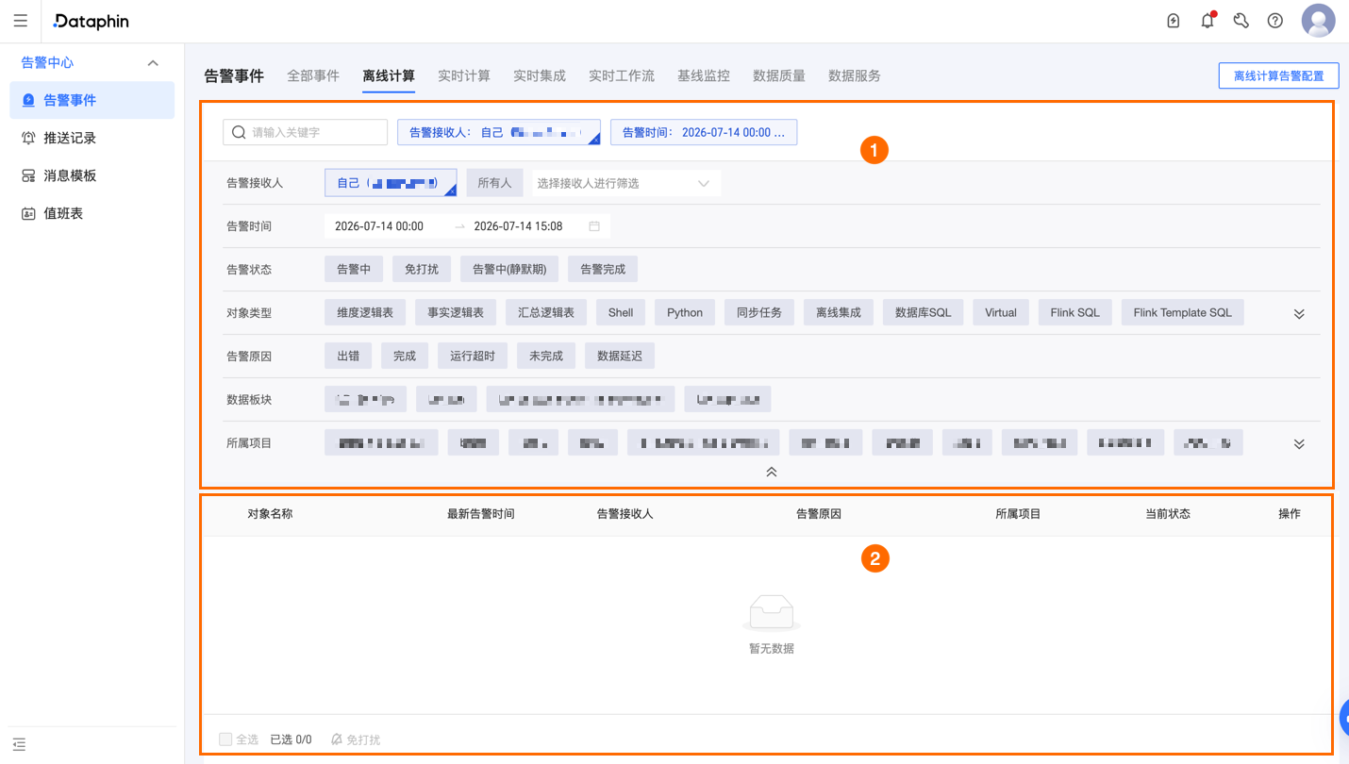Filter by Python object type
1349x764 pixels.
(685, 313)
